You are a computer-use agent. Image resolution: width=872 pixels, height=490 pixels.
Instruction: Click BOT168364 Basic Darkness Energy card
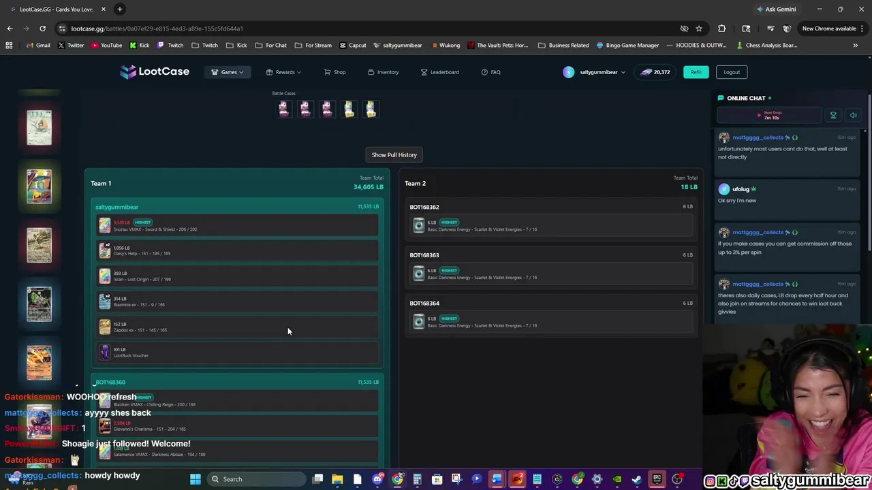point(550,322)
